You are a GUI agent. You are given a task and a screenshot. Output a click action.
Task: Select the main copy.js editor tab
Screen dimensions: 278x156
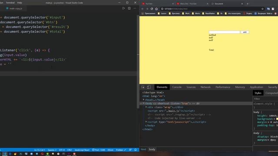click(x=14, y=8)
